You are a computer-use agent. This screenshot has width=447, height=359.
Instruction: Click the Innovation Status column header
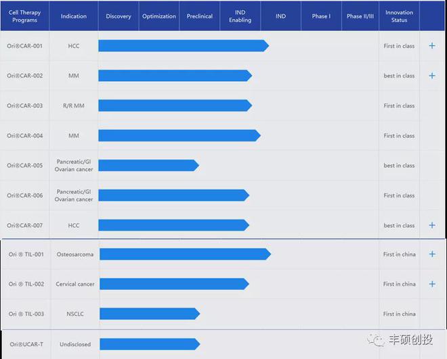pyautogui.click(x=399, y=16)
